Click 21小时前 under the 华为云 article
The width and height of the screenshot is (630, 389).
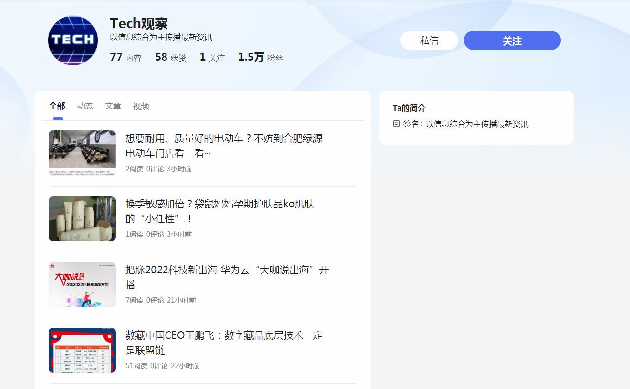(x=181, y=300)
